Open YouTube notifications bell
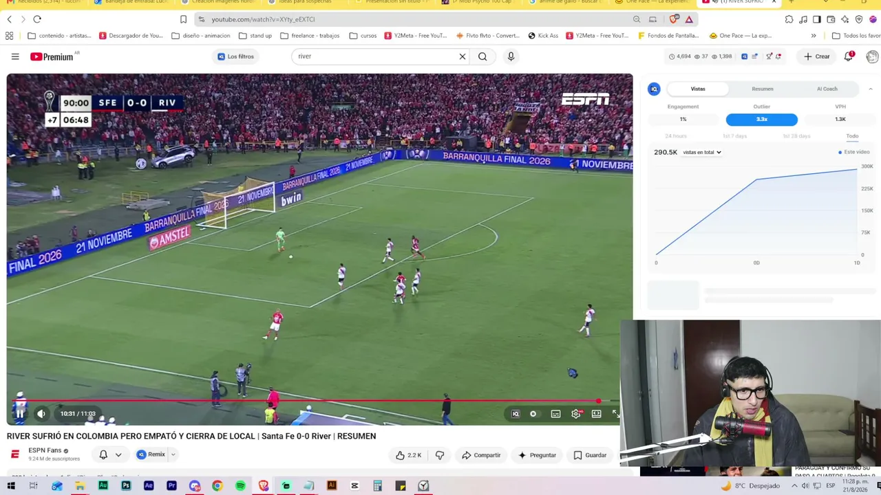Viewport: 881px width, 495px height. pos(849,56)
